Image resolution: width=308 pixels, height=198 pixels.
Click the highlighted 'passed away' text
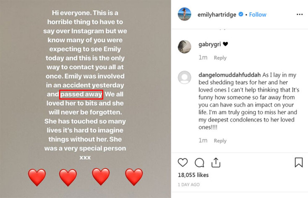pos(81,95)
